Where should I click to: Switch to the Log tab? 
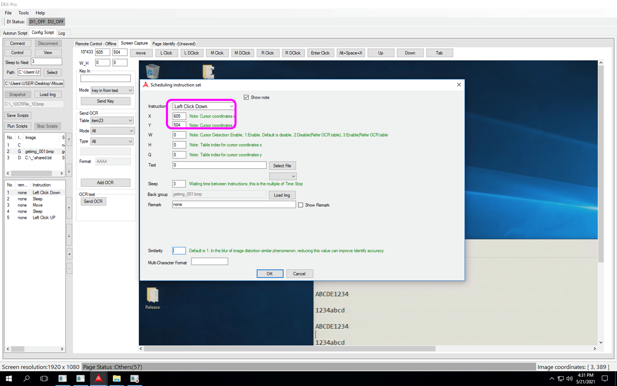pyautogui.click(x=62, y=33)
